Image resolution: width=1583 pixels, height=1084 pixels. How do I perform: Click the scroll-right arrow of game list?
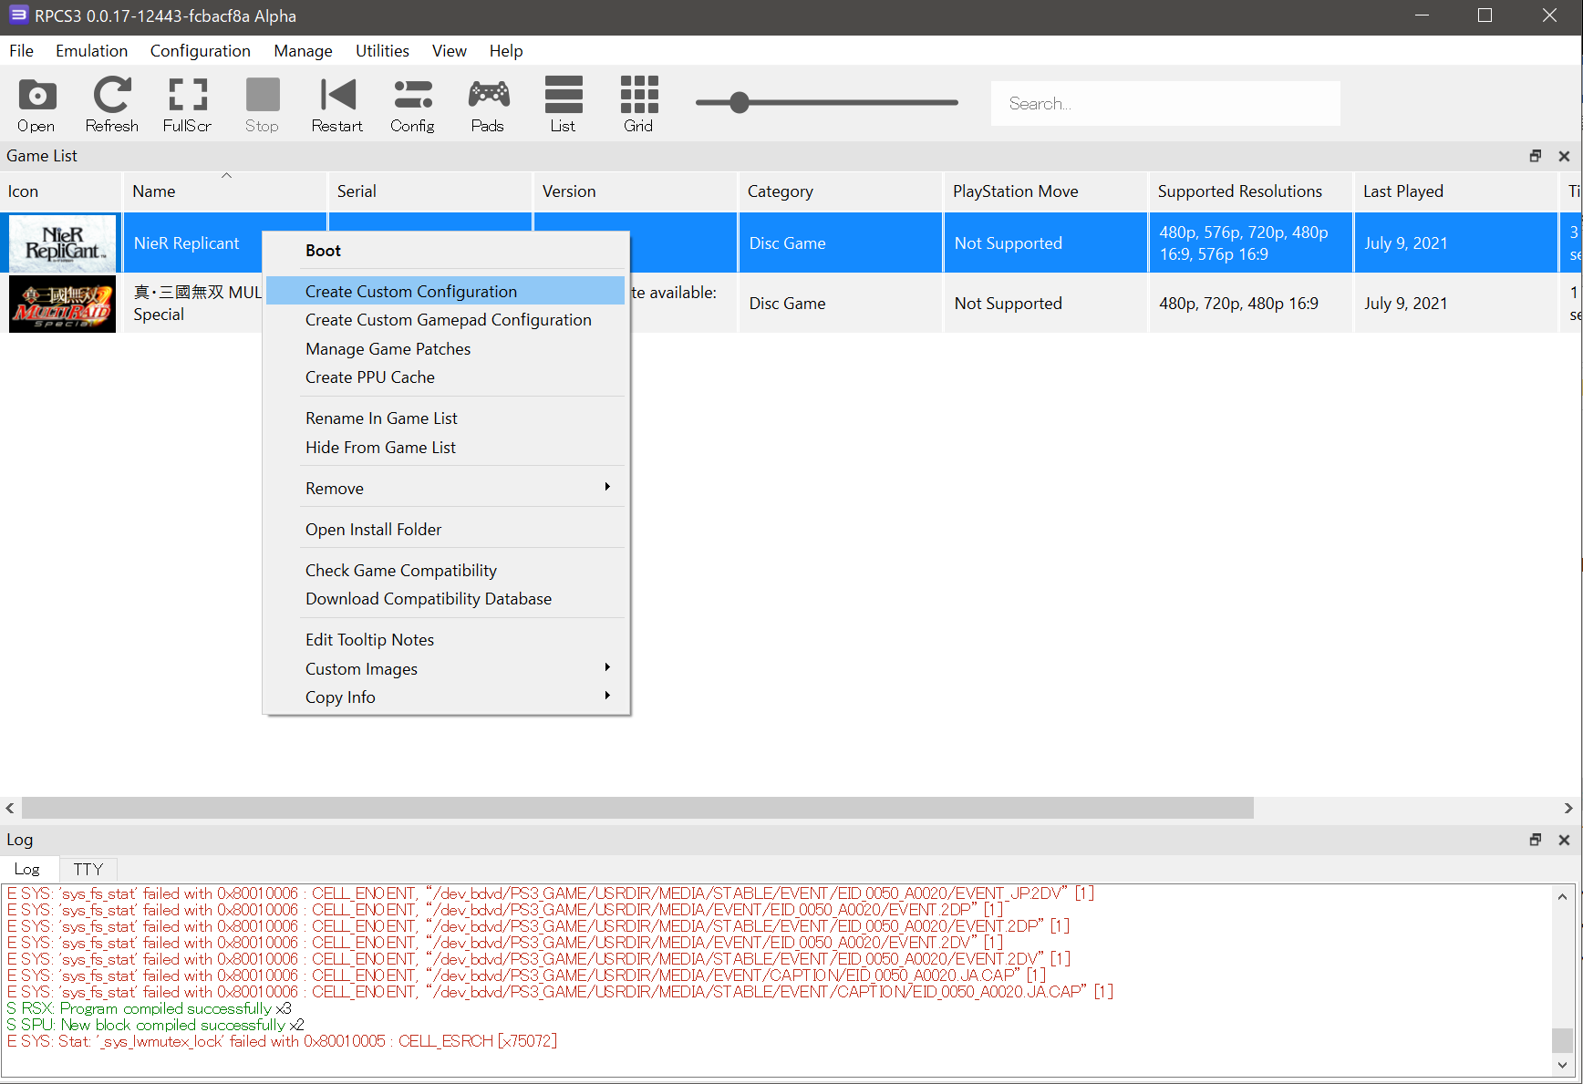[x=1568, y=808]
